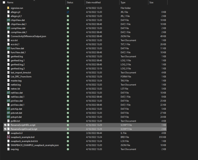
Task: Uncheck the RenameScriptOrcad.Script checkbox
Action: coord(5,129)
